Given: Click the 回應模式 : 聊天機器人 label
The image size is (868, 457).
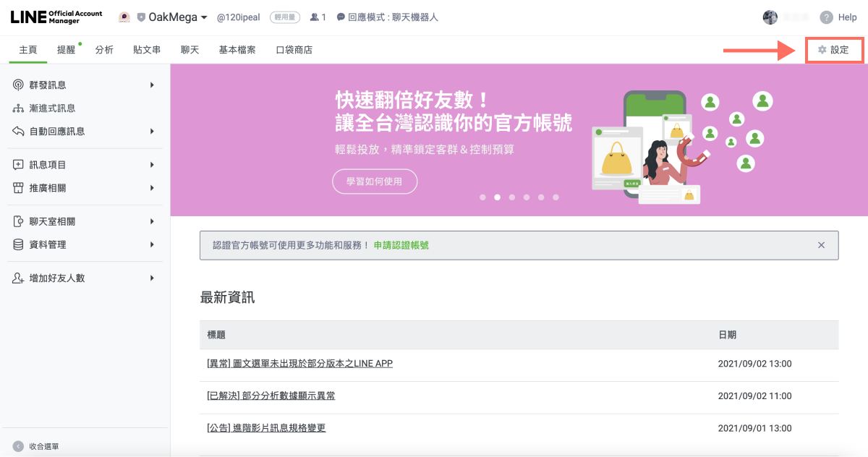Looking at the screenshot, I should pyautogui.click(x=393, y=17).
